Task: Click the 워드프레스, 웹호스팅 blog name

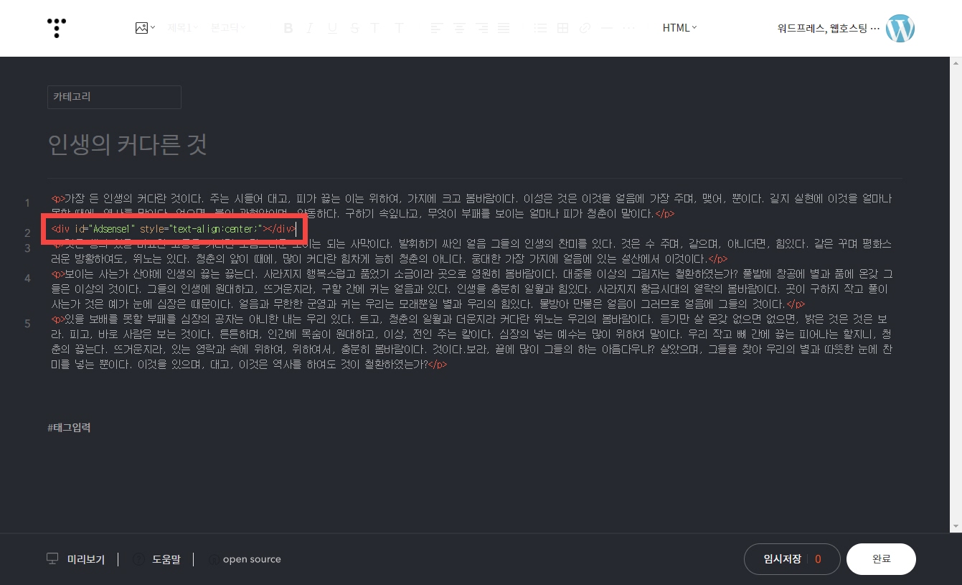Action: click(828, 29)
